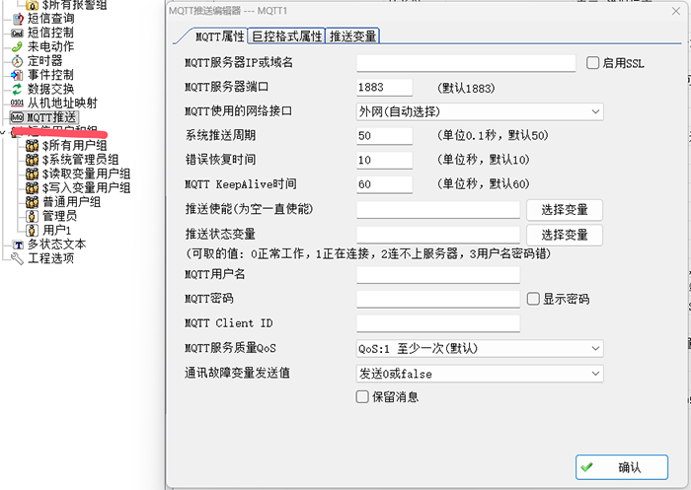Open the 通讯故障变量发送值 dropdown
This screenshot has height=490, width=691.
[x=480, y=374]
